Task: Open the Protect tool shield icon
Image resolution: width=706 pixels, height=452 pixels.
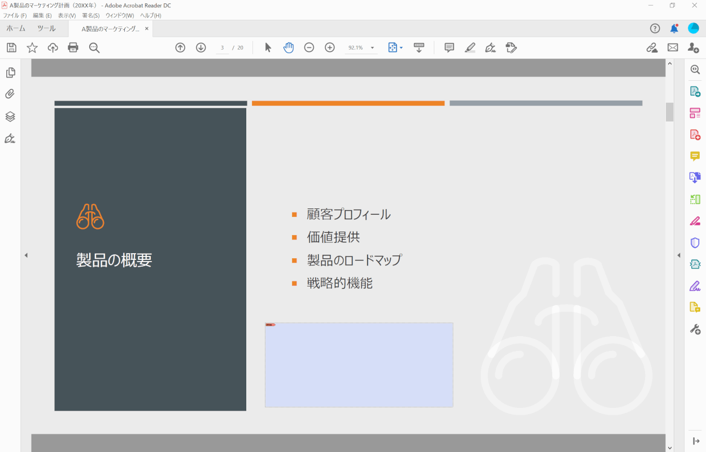Action: 695,242
